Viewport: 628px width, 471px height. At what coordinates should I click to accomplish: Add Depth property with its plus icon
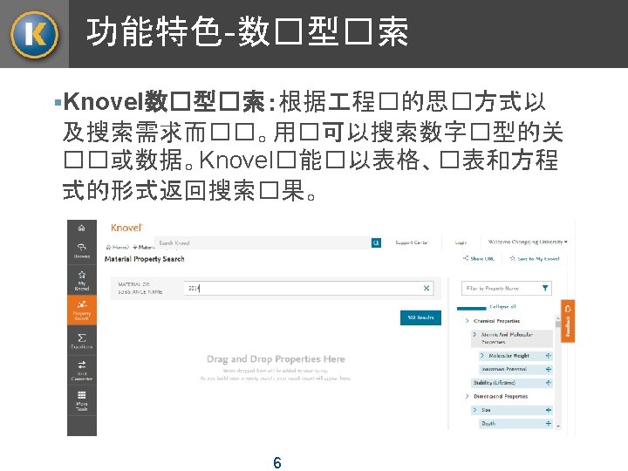click(x=549, y=423)
